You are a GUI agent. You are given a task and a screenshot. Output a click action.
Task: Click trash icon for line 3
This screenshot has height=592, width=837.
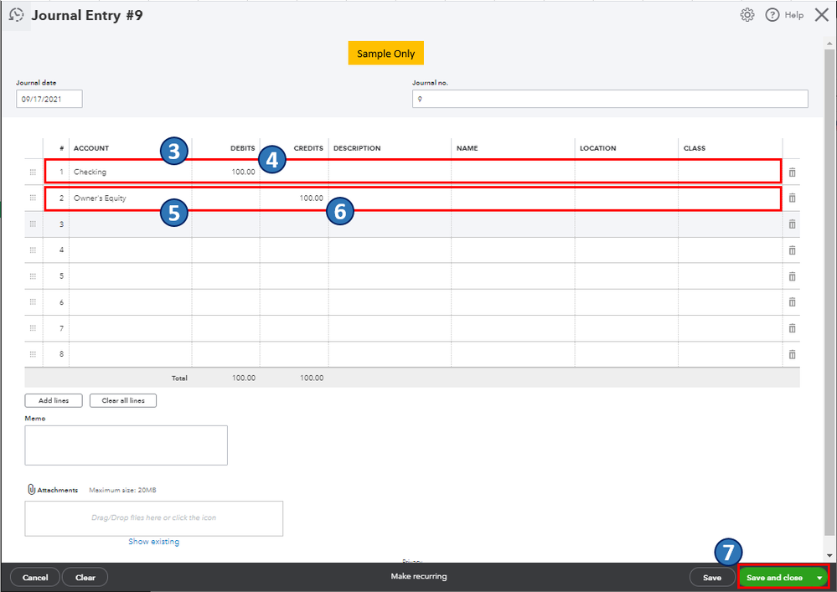pyautogui.click(x=792, y=224)
